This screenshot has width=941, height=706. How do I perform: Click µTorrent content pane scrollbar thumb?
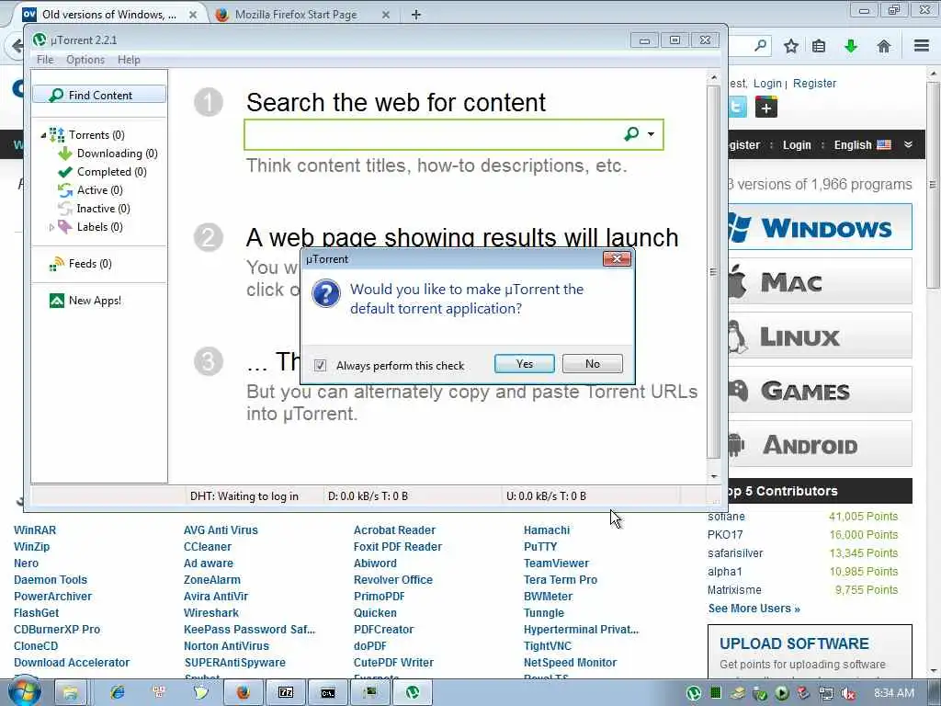tap(713, 272)
